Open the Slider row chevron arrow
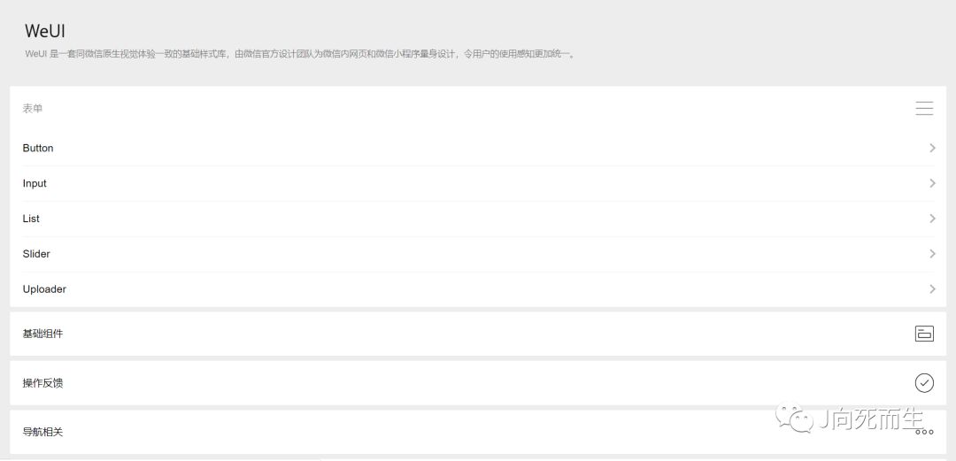Viewport: 956px width, 461px height. pyautogui.click(x=932, y=254)
